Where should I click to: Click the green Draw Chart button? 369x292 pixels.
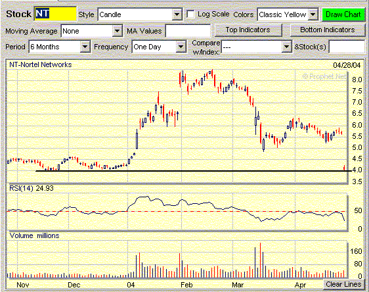(343, 14)
